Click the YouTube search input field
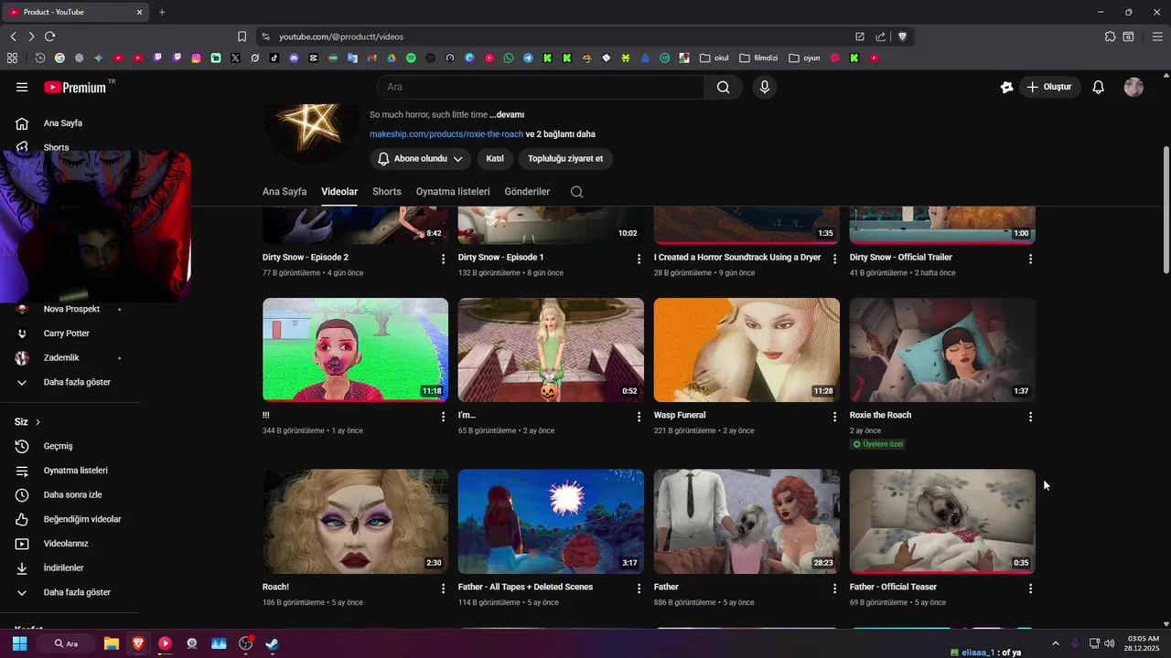Screen dimensions: 1171x658 (541, 87)
